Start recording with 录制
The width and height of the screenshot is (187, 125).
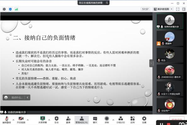[107, 120]
